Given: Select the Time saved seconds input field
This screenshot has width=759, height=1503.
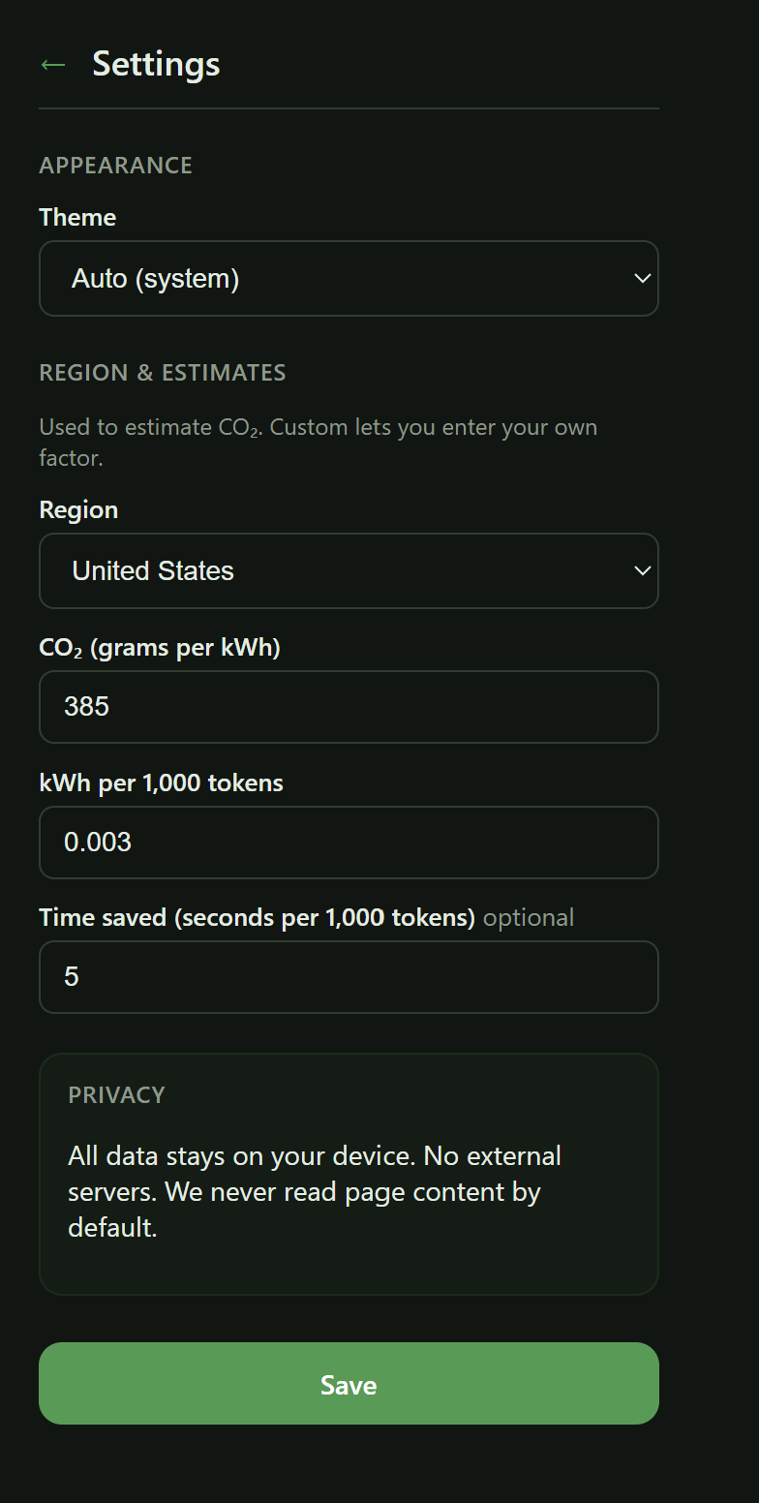Looking at the screenshot, I should (349, 977).
